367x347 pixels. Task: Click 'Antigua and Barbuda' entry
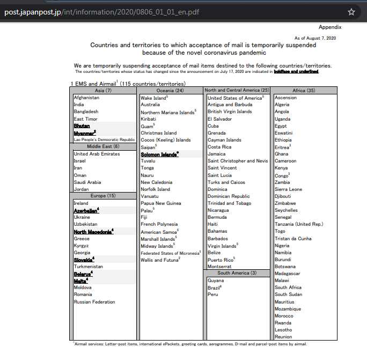230,105
